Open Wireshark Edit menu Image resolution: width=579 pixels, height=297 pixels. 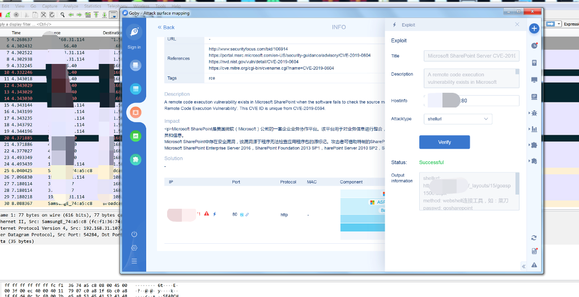tap(6, 6)
